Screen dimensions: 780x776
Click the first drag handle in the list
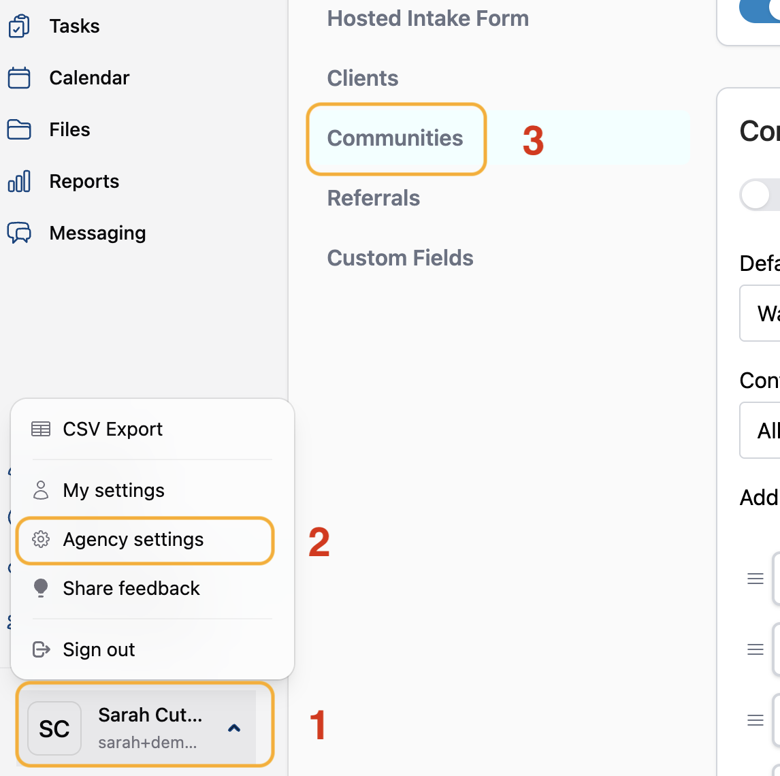pos(755,579)
